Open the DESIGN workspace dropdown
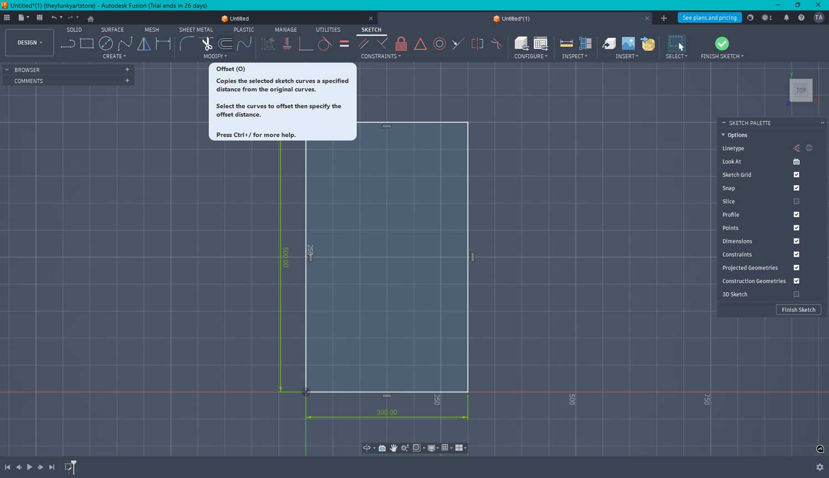The height and width of the screenshot is (478, 829). 29,43
